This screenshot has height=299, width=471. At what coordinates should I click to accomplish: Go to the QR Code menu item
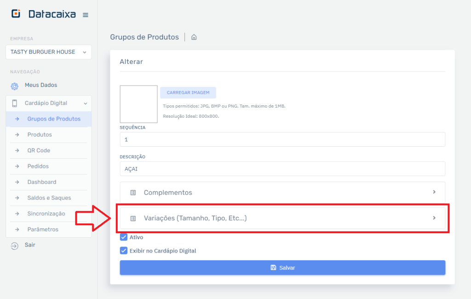[x=39, y=150]
